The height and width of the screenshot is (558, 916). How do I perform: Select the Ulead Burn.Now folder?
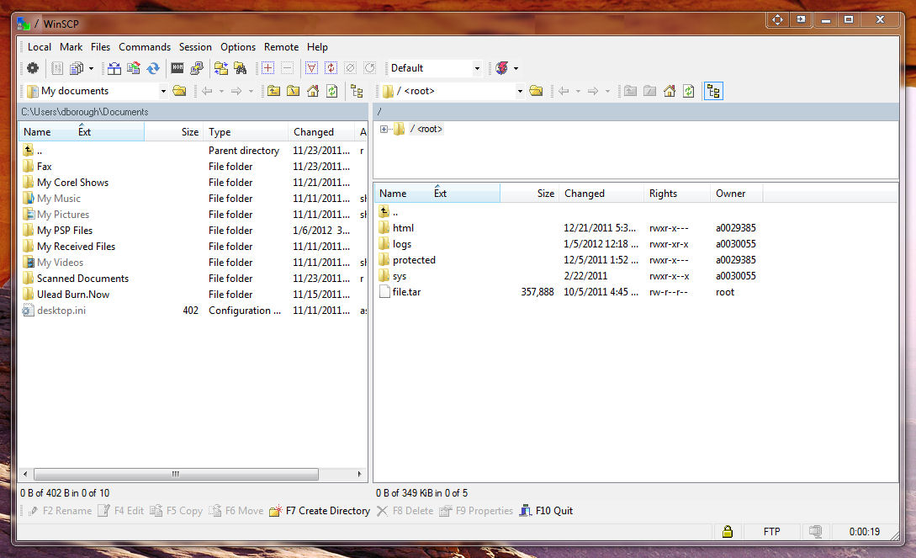(73, 295)
